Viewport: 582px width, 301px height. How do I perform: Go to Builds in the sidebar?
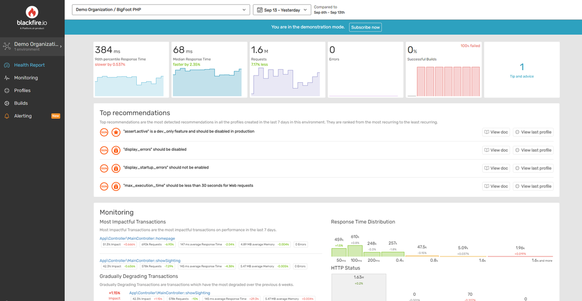click(21, 103)
